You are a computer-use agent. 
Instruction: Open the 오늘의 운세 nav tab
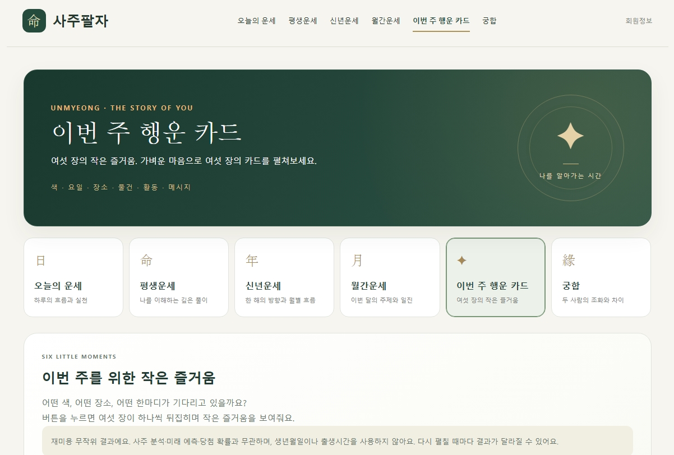[x=257, y=21]
